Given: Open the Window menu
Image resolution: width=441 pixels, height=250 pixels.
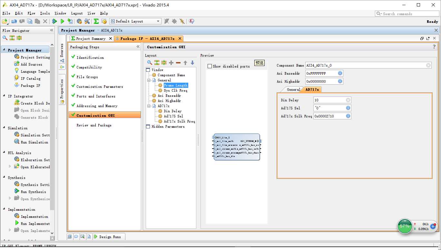Looking at the screenshot, I should (x=60, y=13).
